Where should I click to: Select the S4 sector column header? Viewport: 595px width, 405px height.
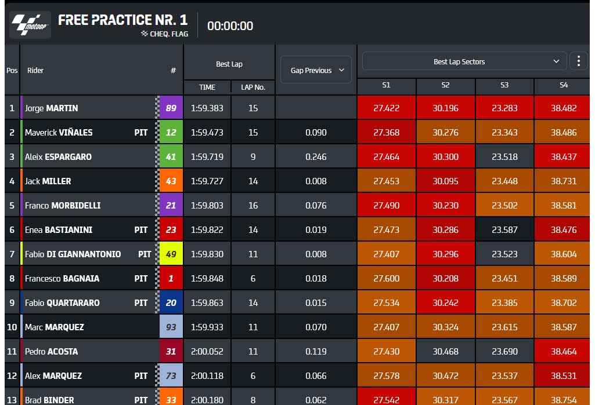564,85
